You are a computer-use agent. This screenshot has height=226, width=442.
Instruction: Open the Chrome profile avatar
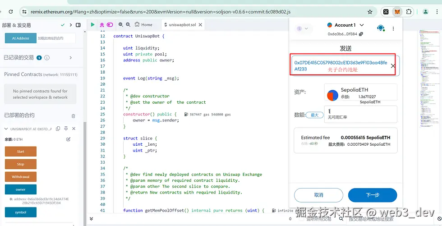426,12
